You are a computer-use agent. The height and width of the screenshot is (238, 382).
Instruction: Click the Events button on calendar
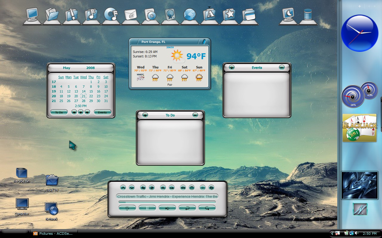pos(102,112)
